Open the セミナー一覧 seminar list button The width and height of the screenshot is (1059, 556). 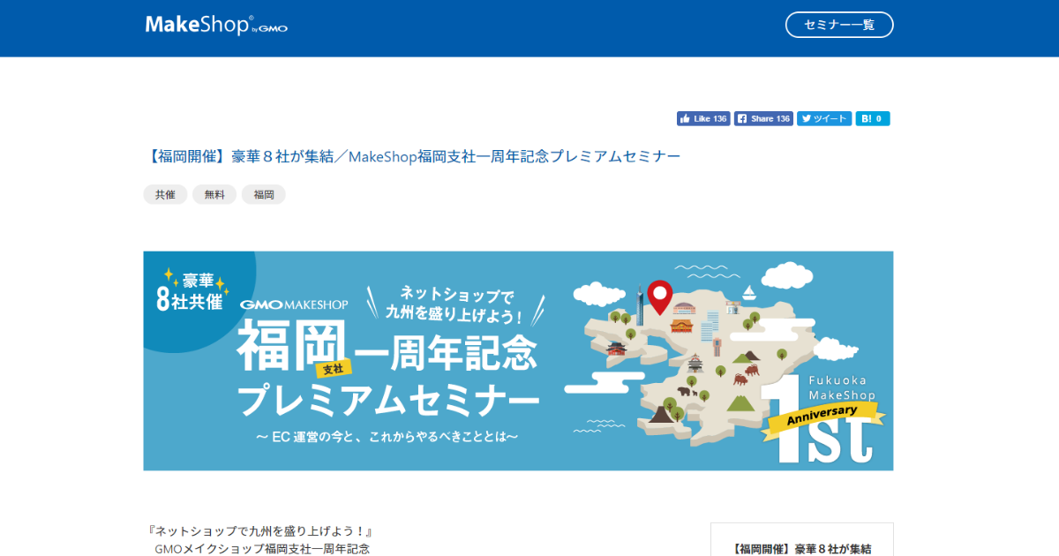click(x=839, y=25)
